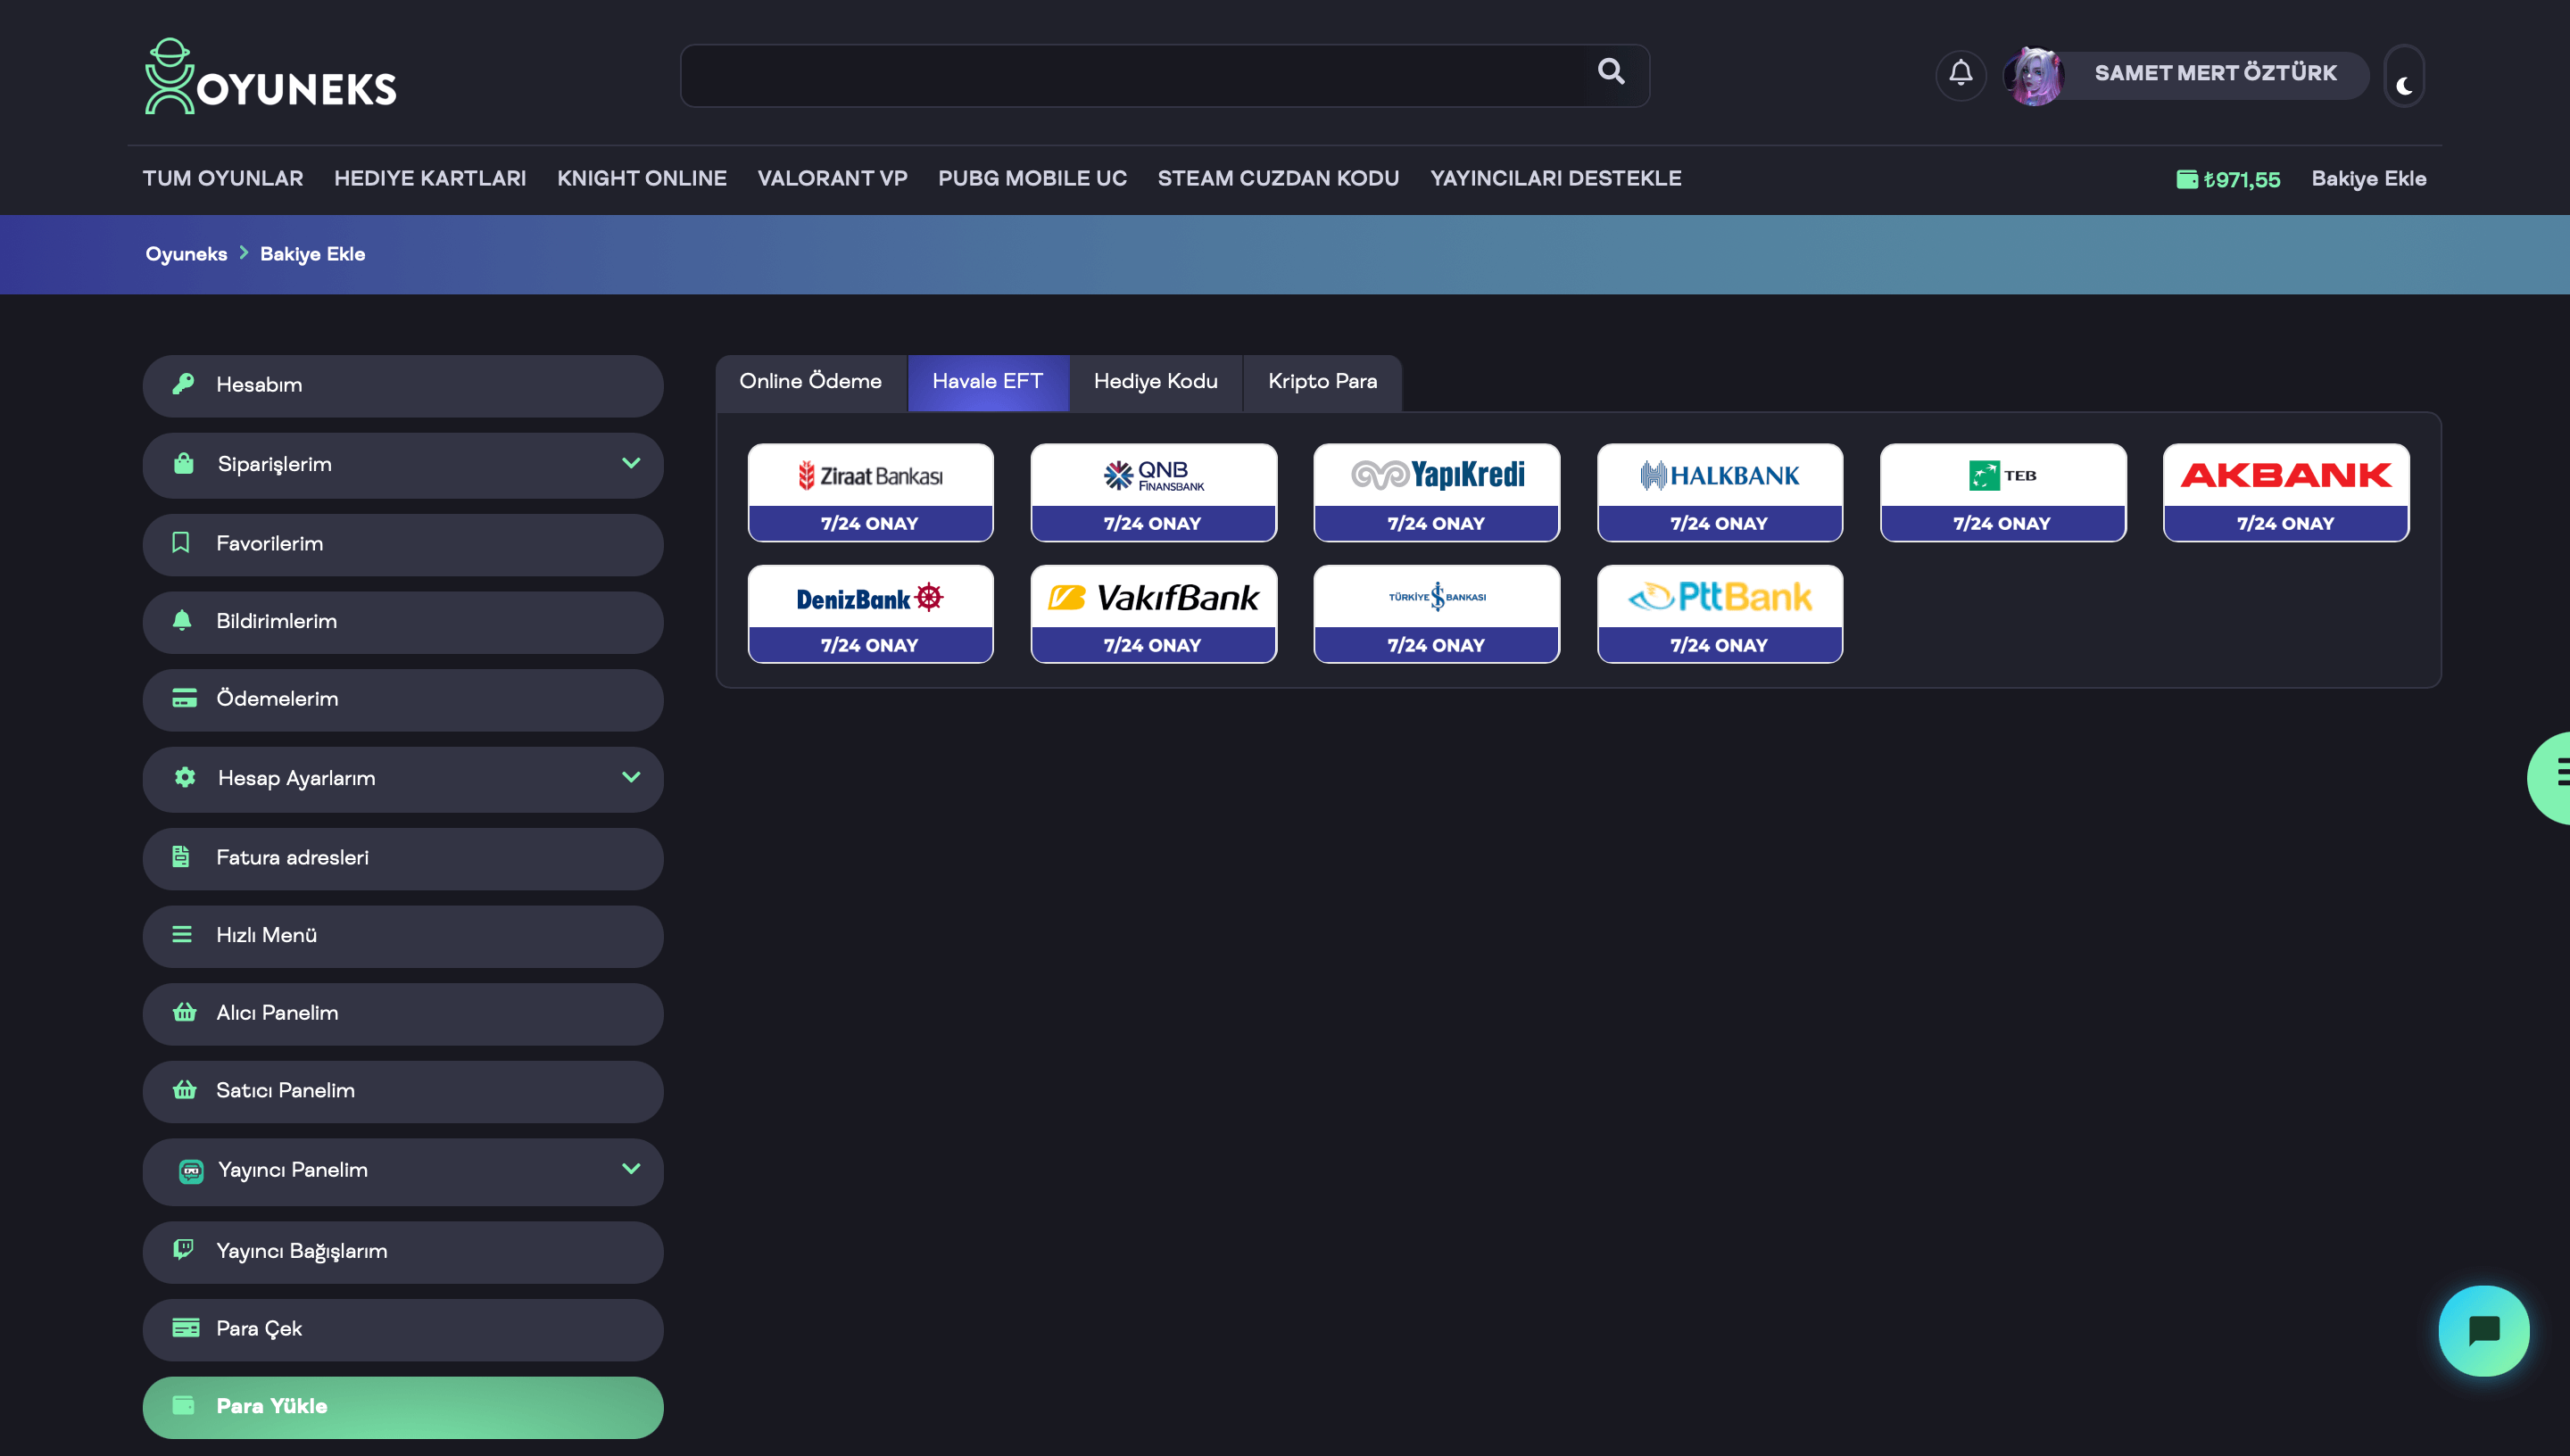Open the green side menu tab
Viewport: 2570px width, 1456px height.
pyautogui.click(x=2550, y=776)
